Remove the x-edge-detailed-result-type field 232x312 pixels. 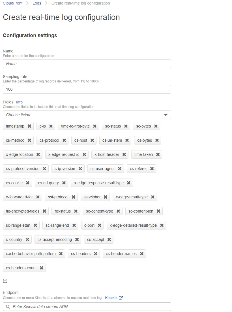click(161, 225)
